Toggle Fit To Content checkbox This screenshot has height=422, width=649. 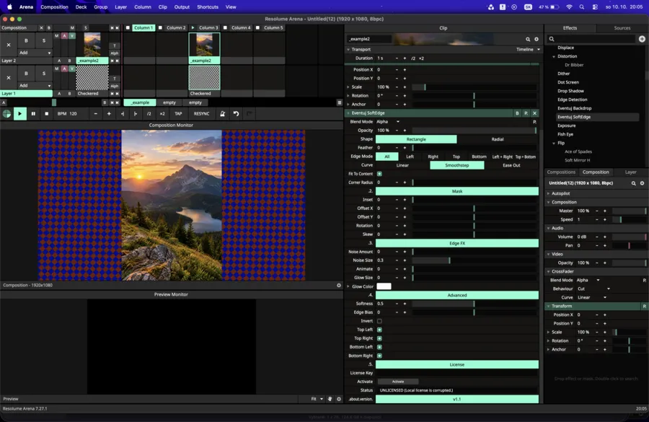click(379, 174)
